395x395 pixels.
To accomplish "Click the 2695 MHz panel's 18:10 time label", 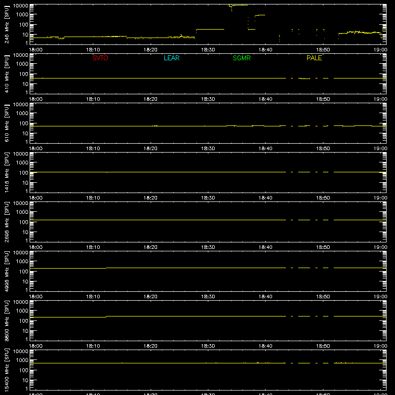I will (93, 247).
